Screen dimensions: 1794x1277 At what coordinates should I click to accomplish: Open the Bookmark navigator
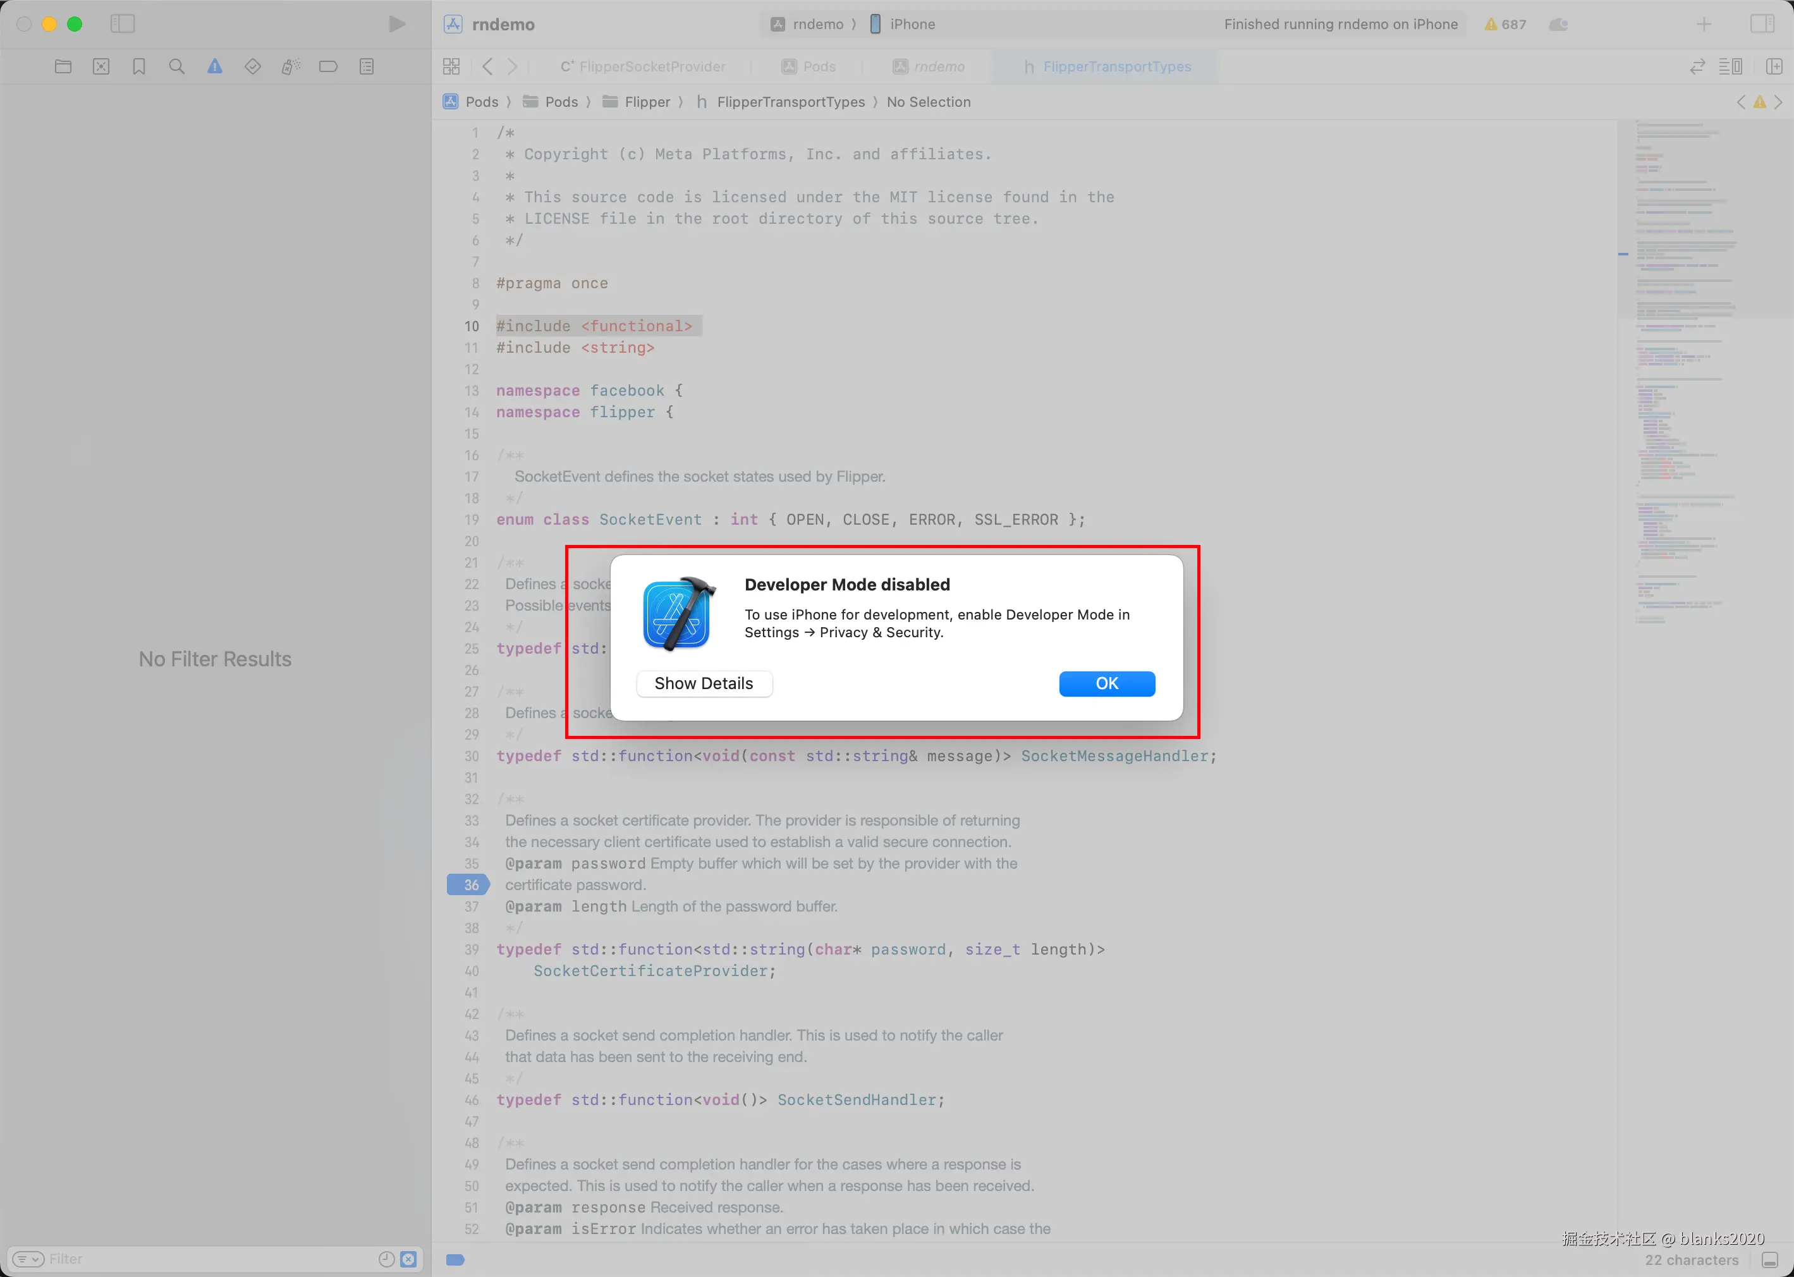coord(139,67)
